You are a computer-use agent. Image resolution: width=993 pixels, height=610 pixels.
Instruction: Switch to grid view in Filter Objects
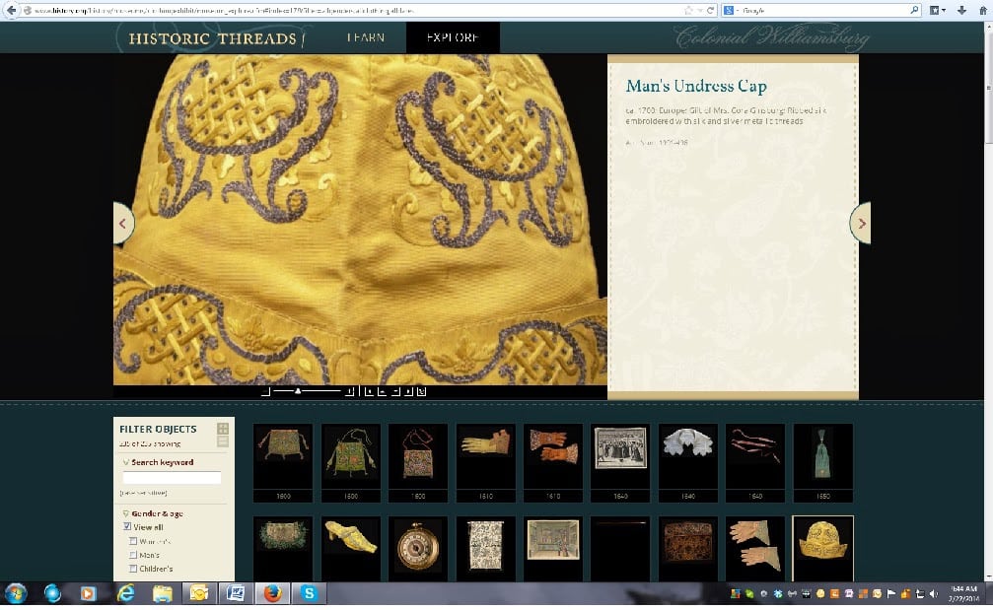[x=223, y=429]
